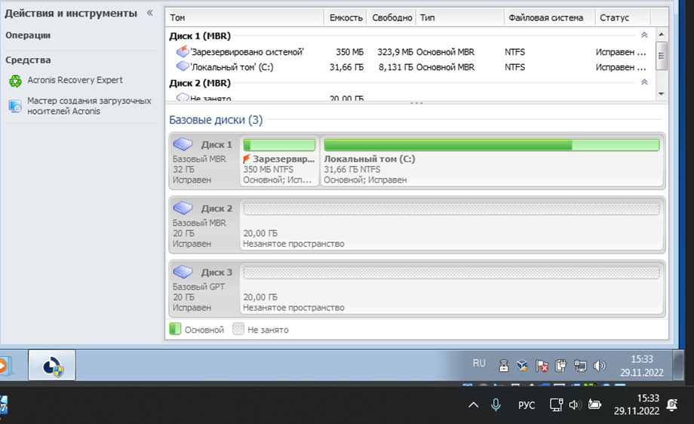The width and height of the screenshot is (694, 424).
Task: Click the 350 МБ capacity cell in list
Action: (x=350, y=52)
